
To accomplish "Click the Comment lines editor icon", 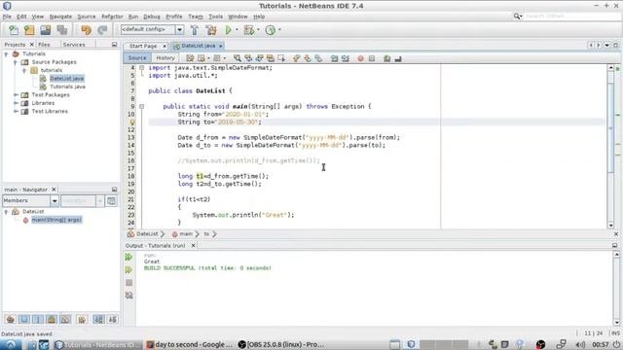I will click(387, 58).
